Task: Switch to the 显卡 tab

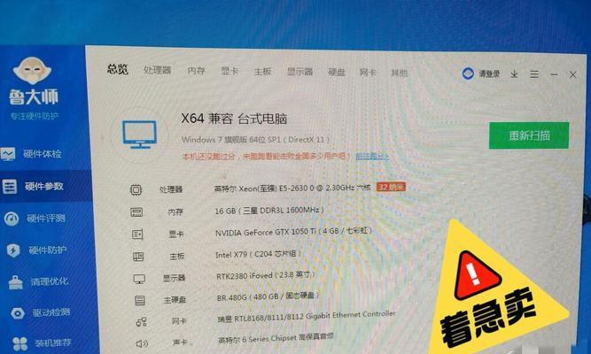Action: tap(229, 71)
